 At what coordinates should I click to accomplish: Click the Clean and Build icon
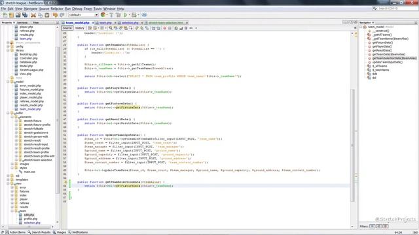tap(118, 15)
